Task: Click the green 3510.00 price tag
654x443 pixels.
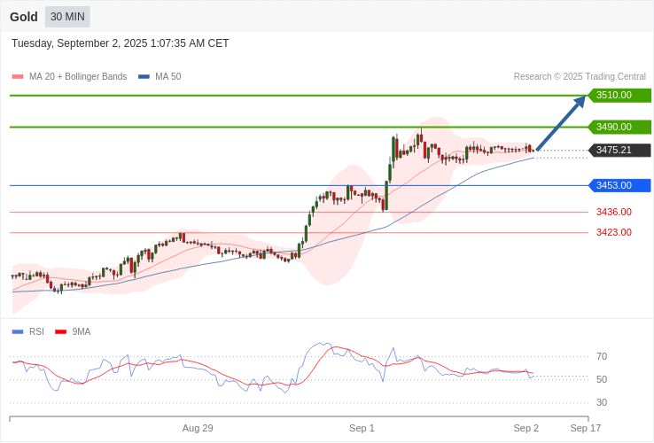Action: pyautogui.click(x=618, y=95)
